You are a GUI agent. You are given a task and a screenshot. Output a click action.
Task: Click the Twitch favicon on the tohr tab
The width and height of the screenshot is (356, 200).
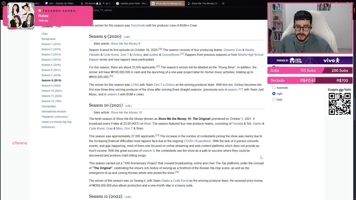[46, 4]
